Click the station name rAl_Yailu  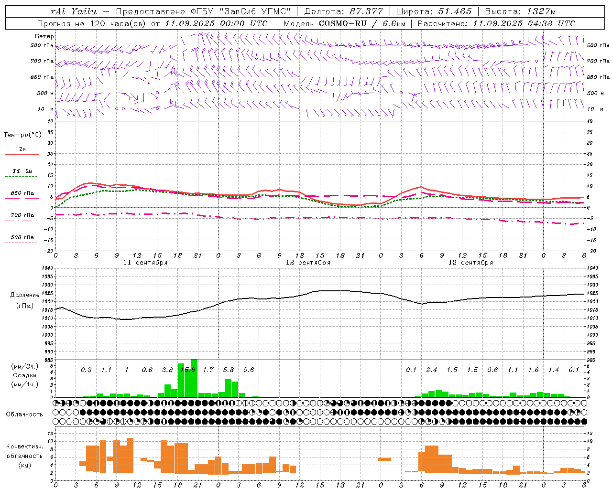click(x=73, y=11)
